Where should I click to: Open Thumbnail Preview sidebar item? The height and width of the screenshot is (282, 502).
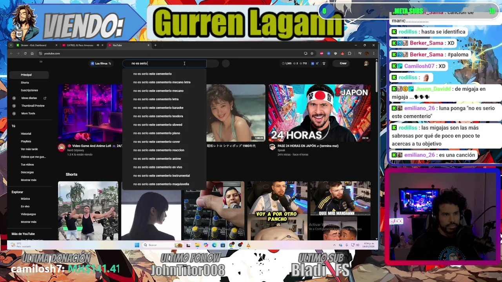click(29, 106)
